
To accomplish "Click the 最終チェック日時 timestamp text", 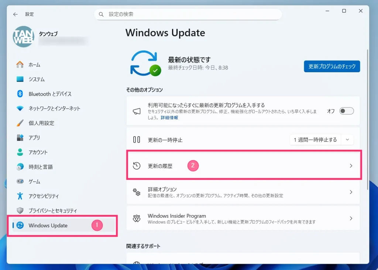I will (x=198, y=67).
